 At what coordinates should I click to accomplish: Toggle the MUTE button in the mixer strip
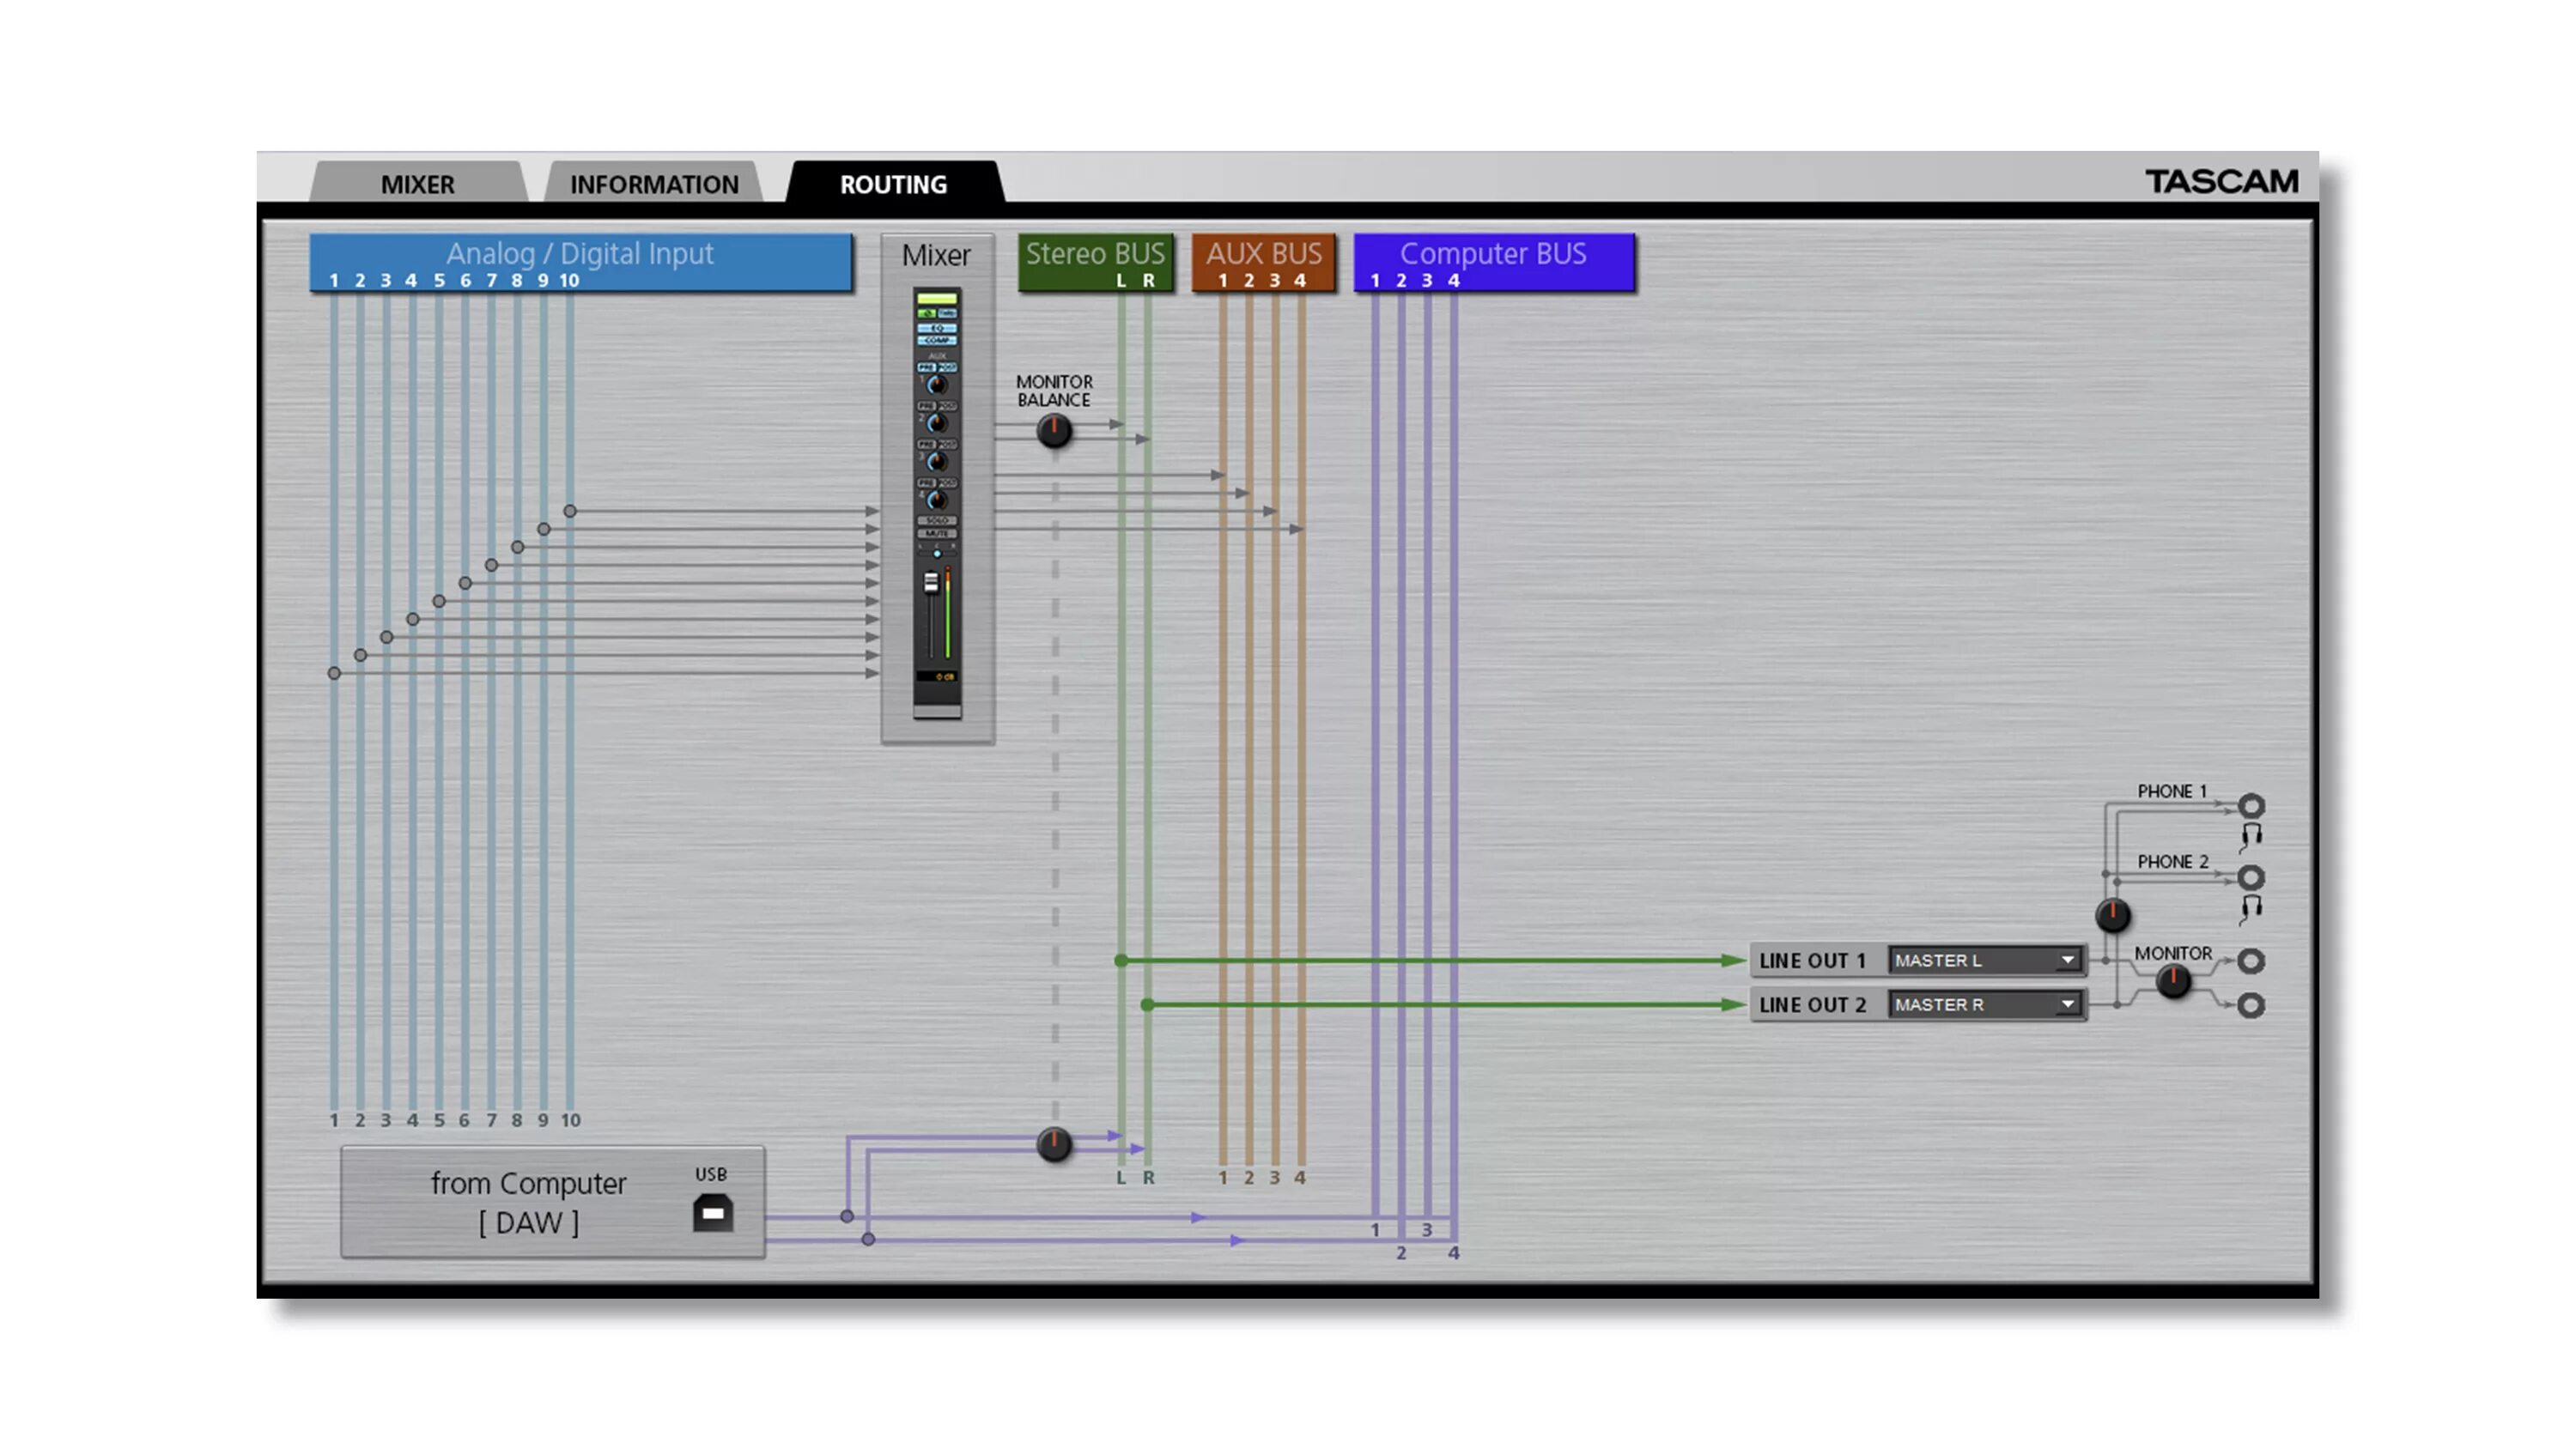coord(937,534)
